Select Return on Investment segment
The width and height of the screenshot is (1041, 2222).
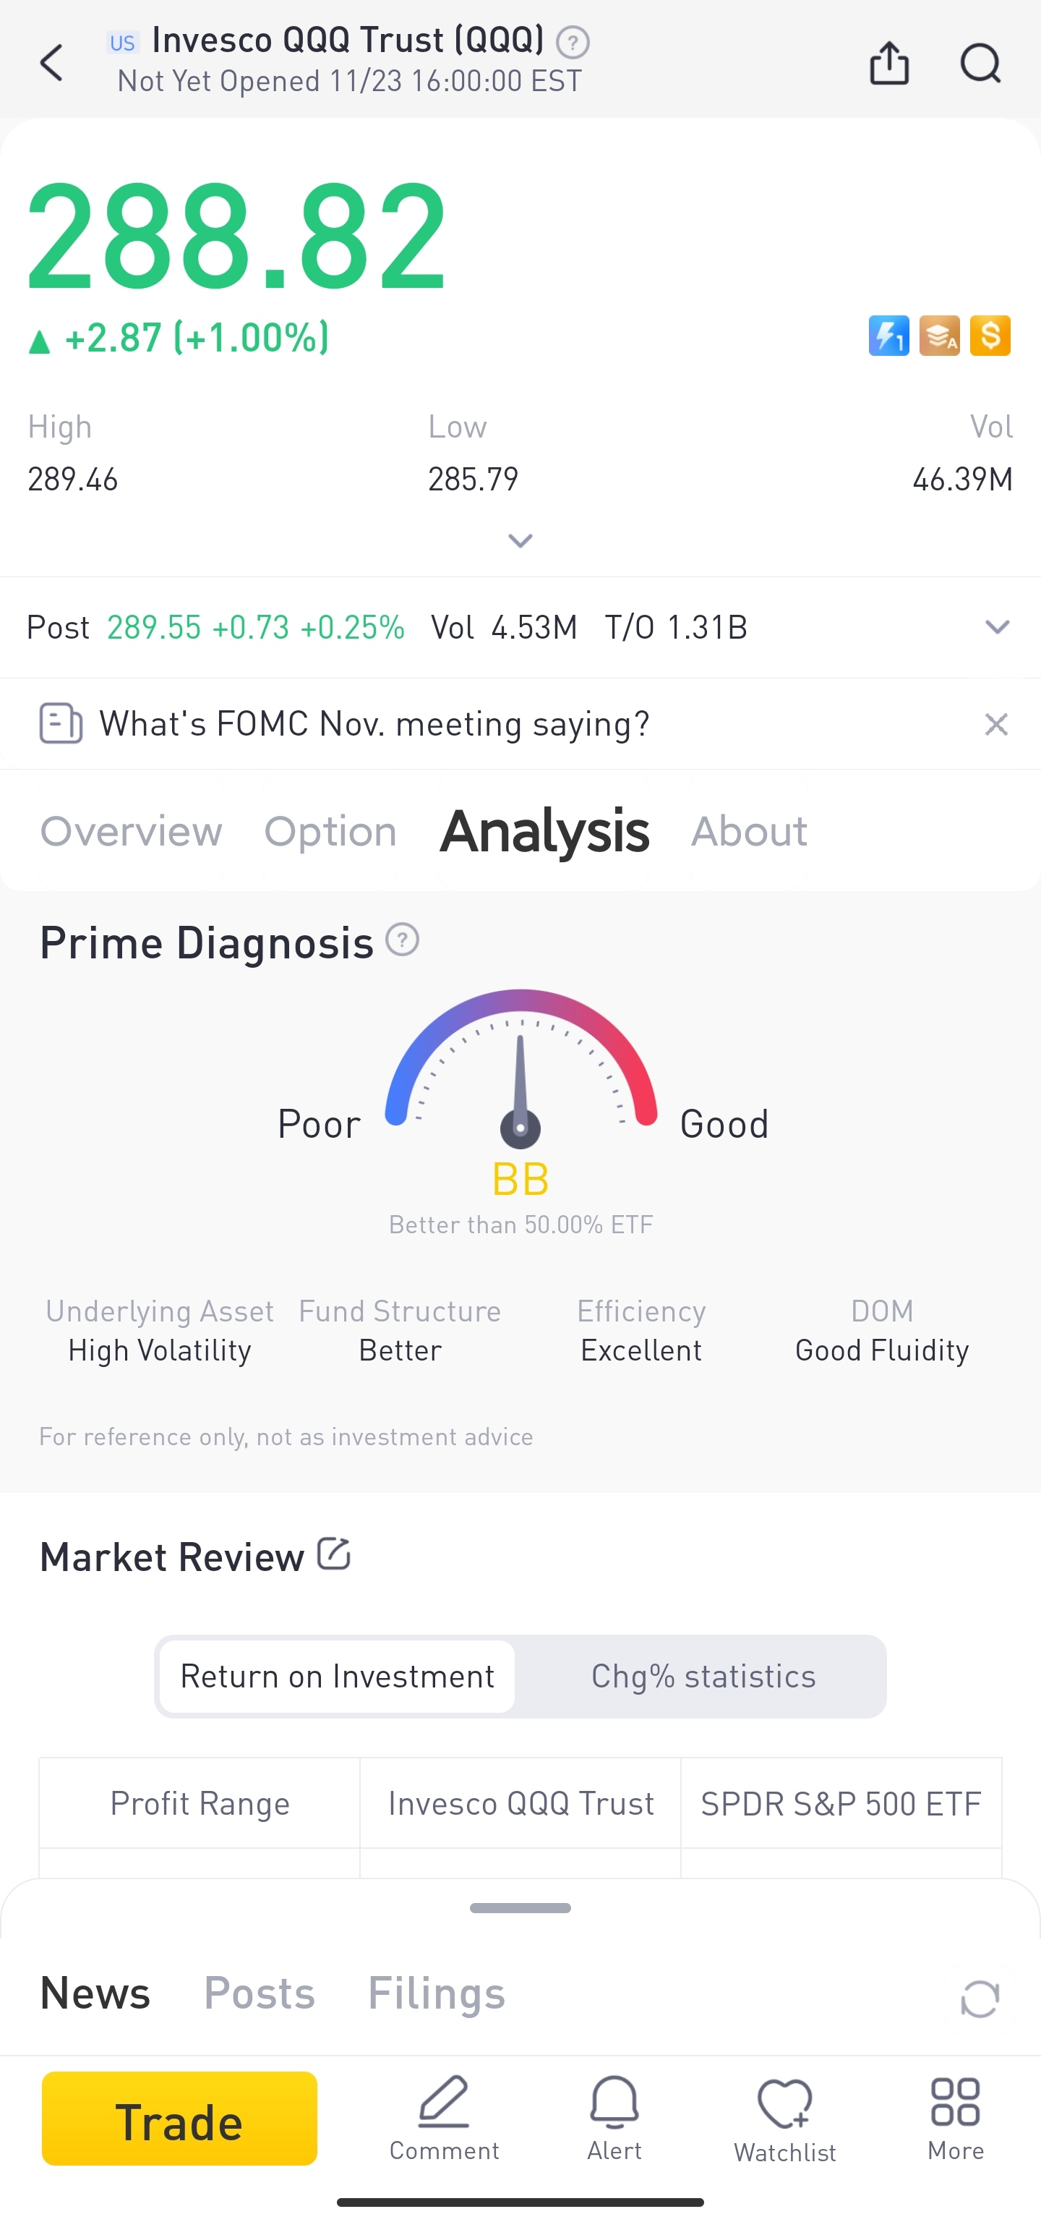(337, 1676)
